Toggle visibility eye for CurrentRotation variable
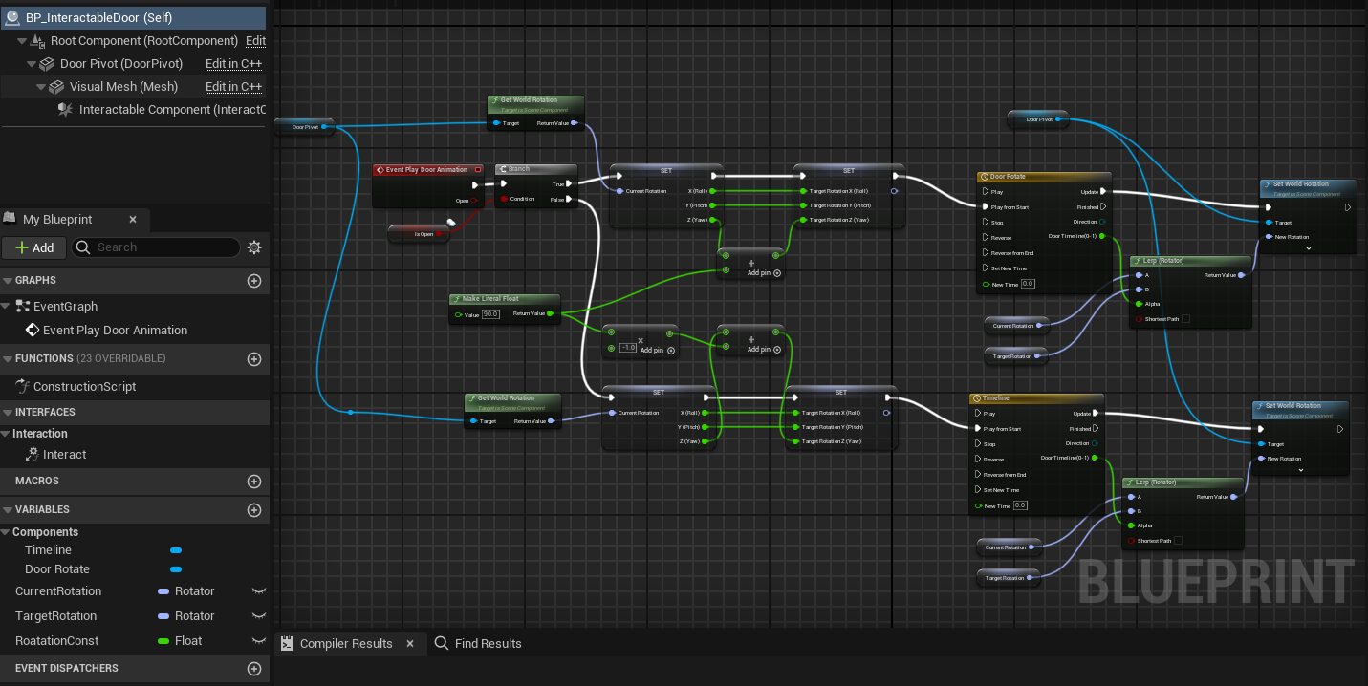1368x686 pixels. (x=258, y=591)
